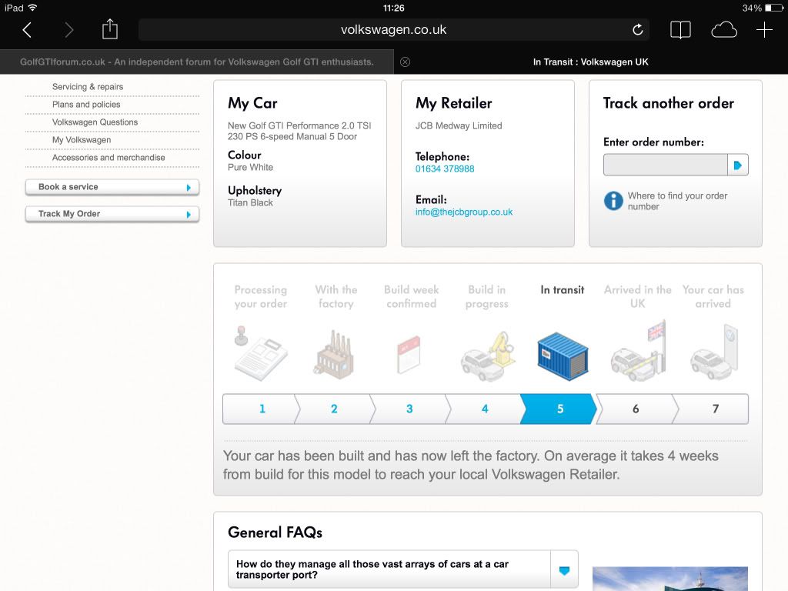Screen dimensions: 788x591
Task: Email info@thejcbgroup.co.uk link
Action: (x=464, y=212)
